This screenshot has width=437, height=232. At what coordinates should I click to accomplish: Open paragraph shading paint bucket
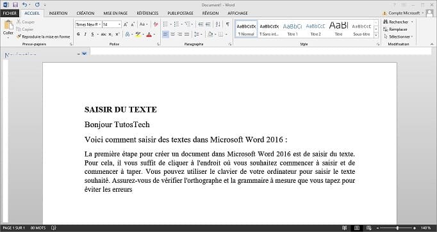tap(210, 35)
